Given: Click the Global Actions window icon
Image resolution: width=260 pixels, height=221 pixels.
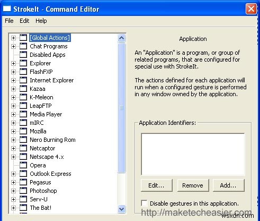Looking at the screenshot, I should click(23, 38).
